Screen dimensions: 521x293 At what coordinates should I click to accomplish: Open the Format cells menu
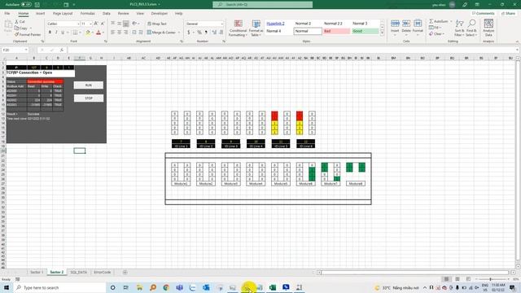coord(418,28)
